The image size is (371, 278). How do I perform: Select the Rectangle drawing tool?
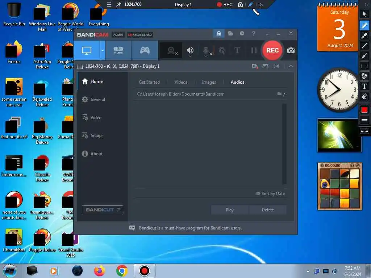pos(364,66)
